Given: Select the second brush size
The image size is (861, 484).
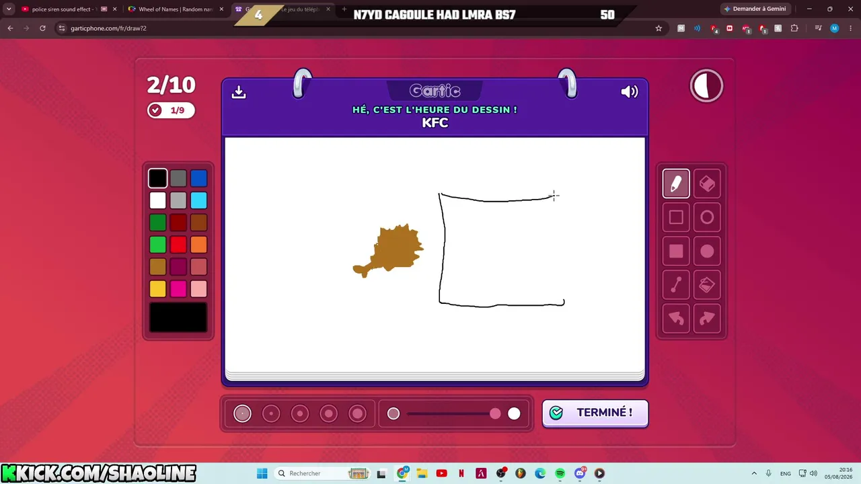Looking at the screenshot, I should [271, 414].
